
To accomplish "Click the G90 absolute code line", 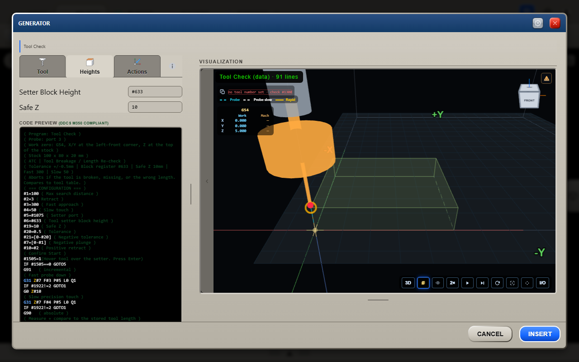I will (x=46, y=313).
